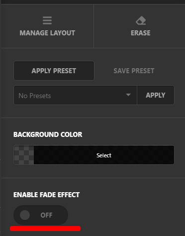Screen dimensions: 185x236
Task: Switch to the SAVE PRESET tab
Action: click(134, 71)
